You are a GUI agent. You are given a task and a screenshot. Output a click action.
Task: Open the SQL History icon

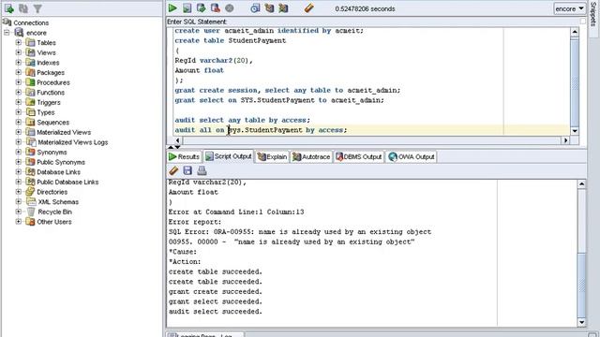255,8
